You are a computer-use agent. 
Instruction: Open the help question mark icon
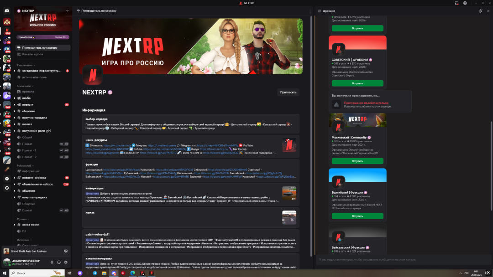(465, 3)
